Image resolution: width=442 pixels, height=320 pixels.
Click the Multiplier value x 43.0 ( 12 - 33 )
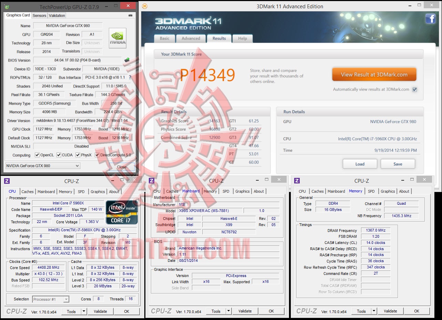[49, 274]
